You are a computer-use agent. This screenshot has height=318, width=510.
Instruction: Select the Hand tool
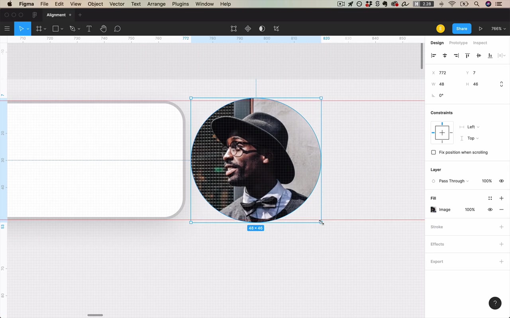point(103,29)
